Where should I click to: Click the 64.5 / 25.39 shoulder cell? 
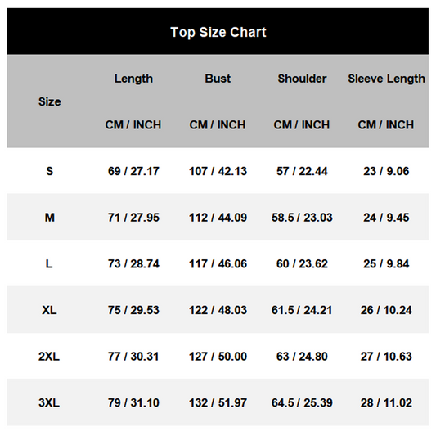click(x=302, y=402)
